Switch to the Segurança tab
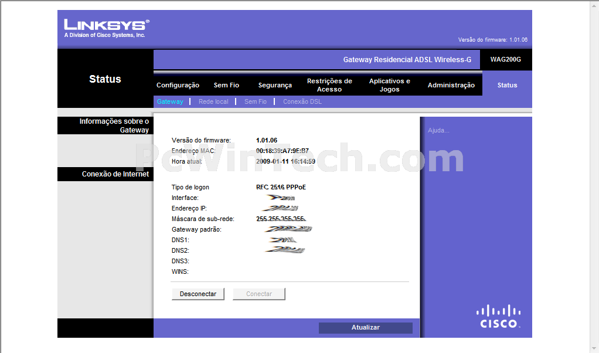The height and width of the screenshot is (353, 599). tap(275, 85)
